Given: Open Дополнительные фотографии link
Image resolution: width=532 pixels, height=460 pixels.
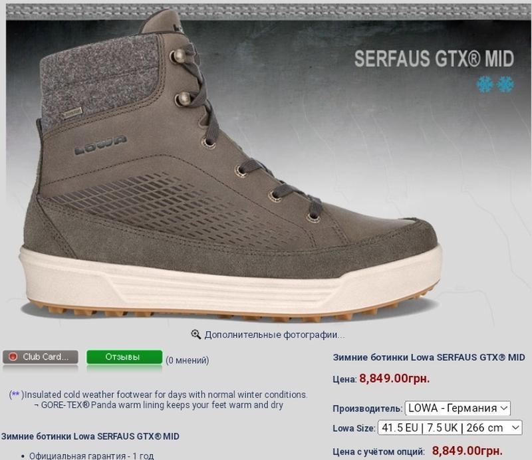Looking at the screenshot, I should coord(275,335).
